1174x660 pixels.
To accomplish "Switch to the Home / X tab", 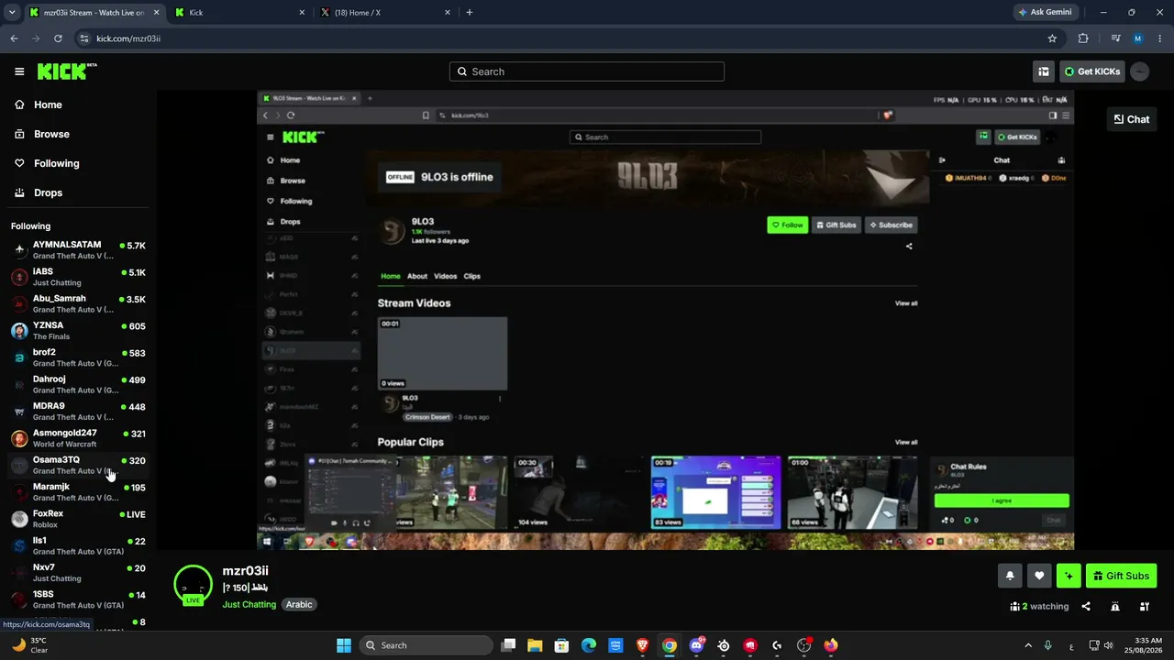I will (x=386, y=13).
